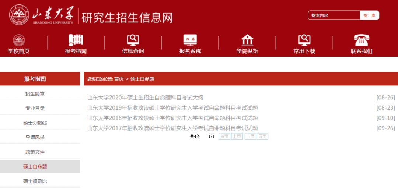This screenshot has height=188, width=398.
Task: Open the 学院纵览 navigation label
Action: [x=247, y=51]
